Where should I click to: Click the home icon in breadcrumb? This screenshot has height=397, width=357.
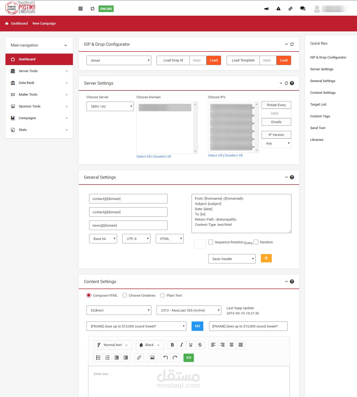[x=7, y=23]
